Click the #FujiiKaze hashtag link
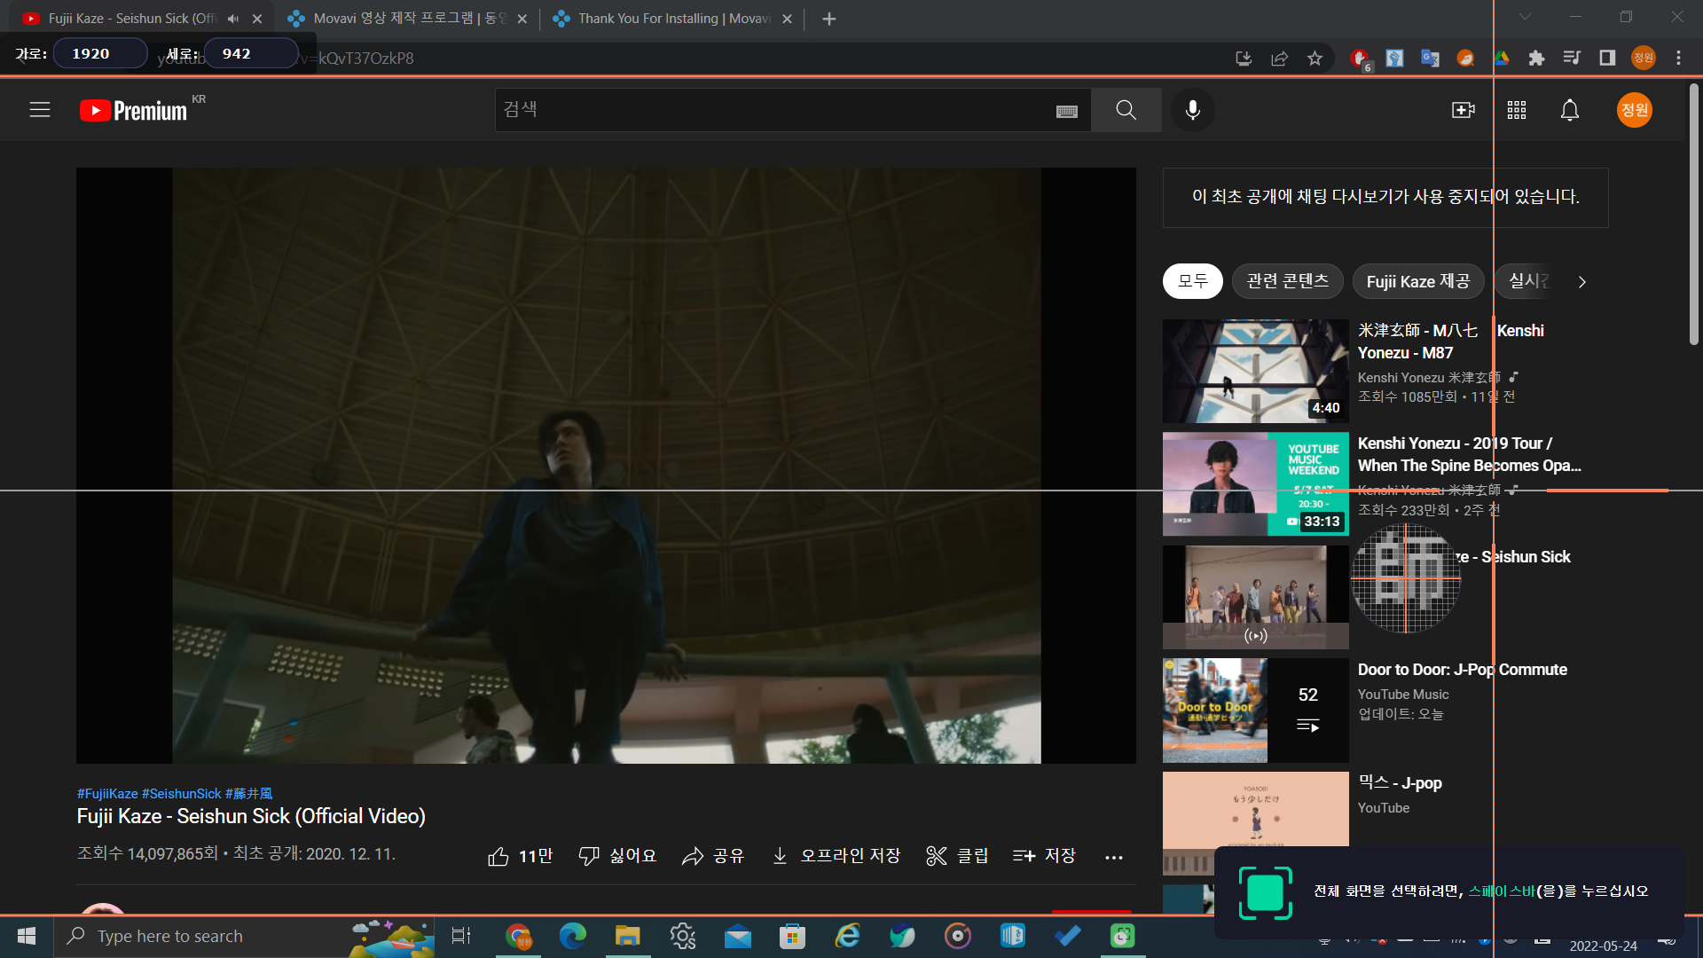This screenshot has width=1703, height=958. (107, 794)
